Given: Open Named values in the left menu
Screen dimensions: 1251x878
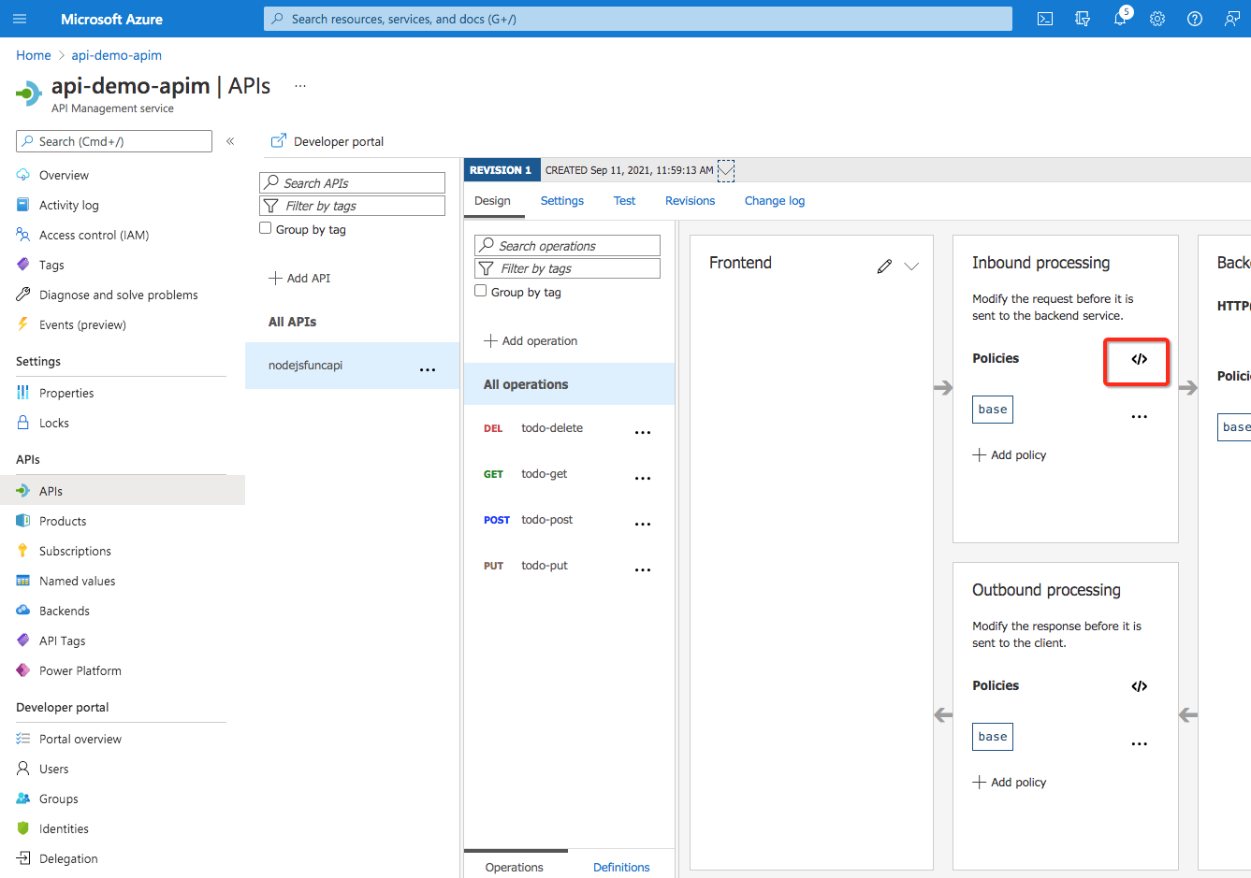Looking at the screenshot, I should pyautogui.click(x=77, y=581).
